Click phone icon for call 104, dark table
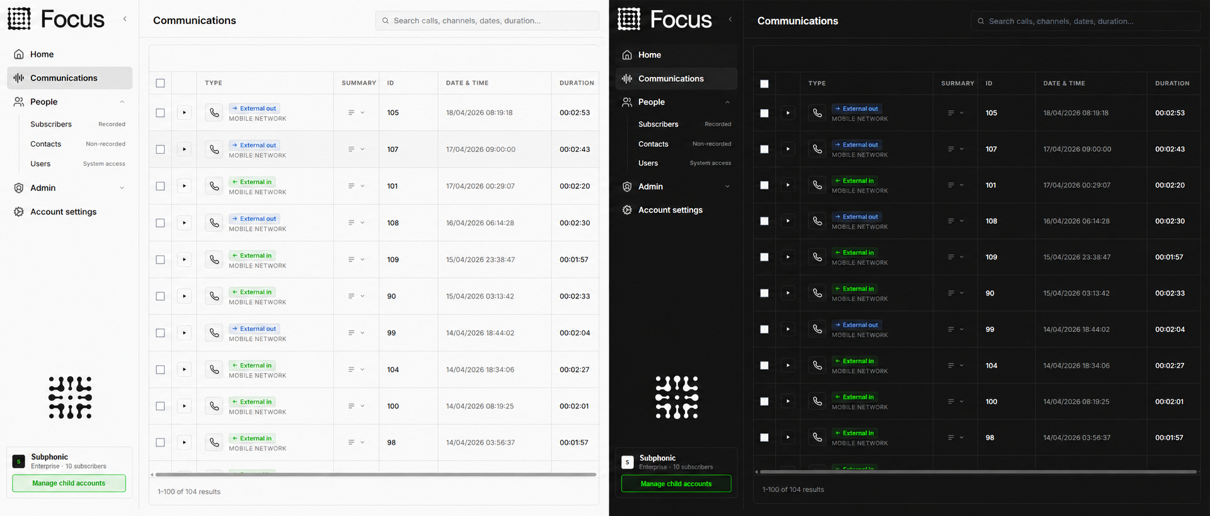 (x=817, y=365)
